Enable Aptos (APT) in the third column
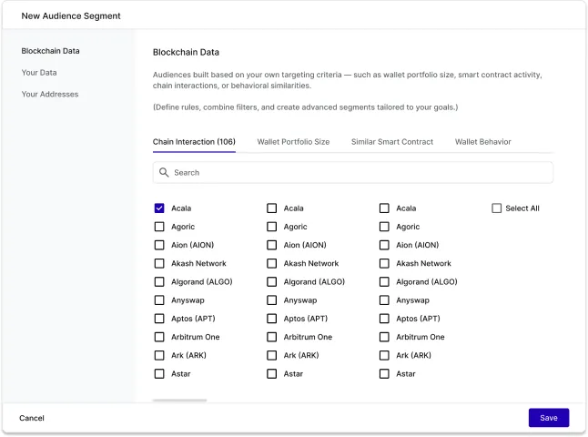This screenshot has width=588, height=437. tap(384, 319)
